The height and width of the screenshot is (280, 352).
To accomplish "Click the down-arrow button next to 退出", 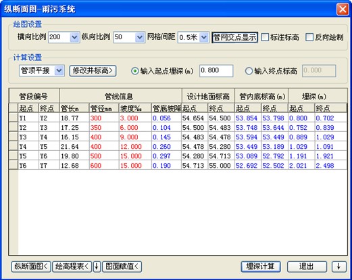I will click(339, 266).
